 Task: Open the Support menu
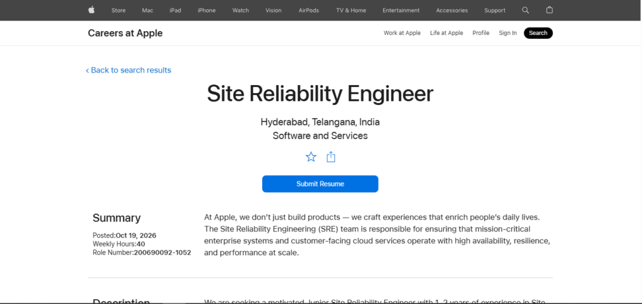tap(495, 10)
